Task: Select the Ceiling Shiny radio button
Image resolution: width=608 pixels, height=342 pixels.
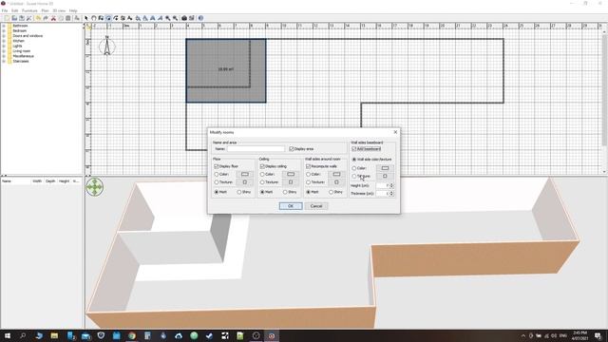Action: [x=285, y=192]
